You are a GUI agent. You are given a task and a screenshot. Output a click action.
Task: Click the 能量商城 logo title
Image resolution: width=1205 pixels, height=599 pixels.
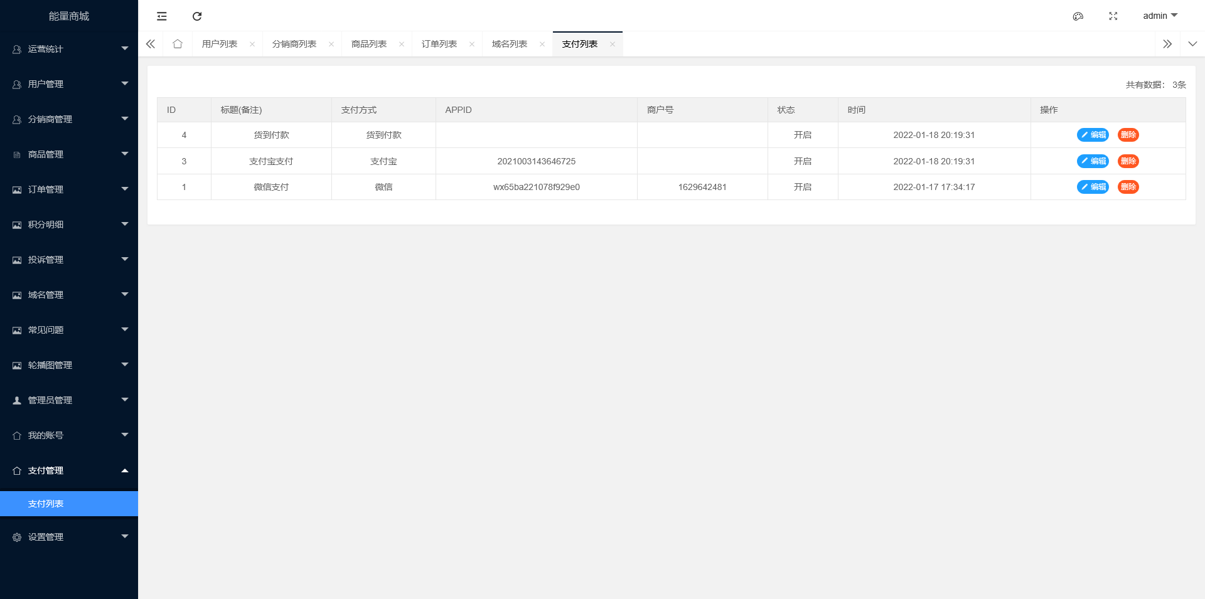pyautogui.click(x=69, y=16)
